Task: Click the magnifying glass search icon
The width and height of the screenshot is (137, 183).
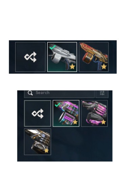Action: click(x=30, y=93)
